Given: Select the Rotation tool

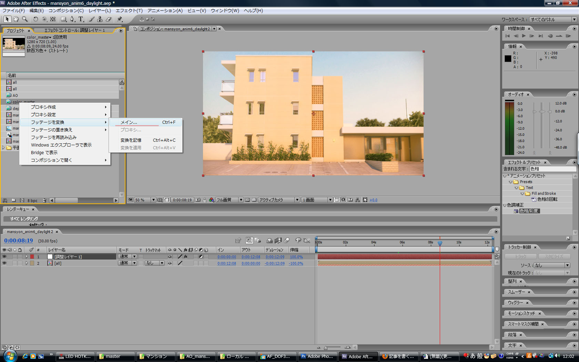Looking at the screenshot, I should [35, 19].
